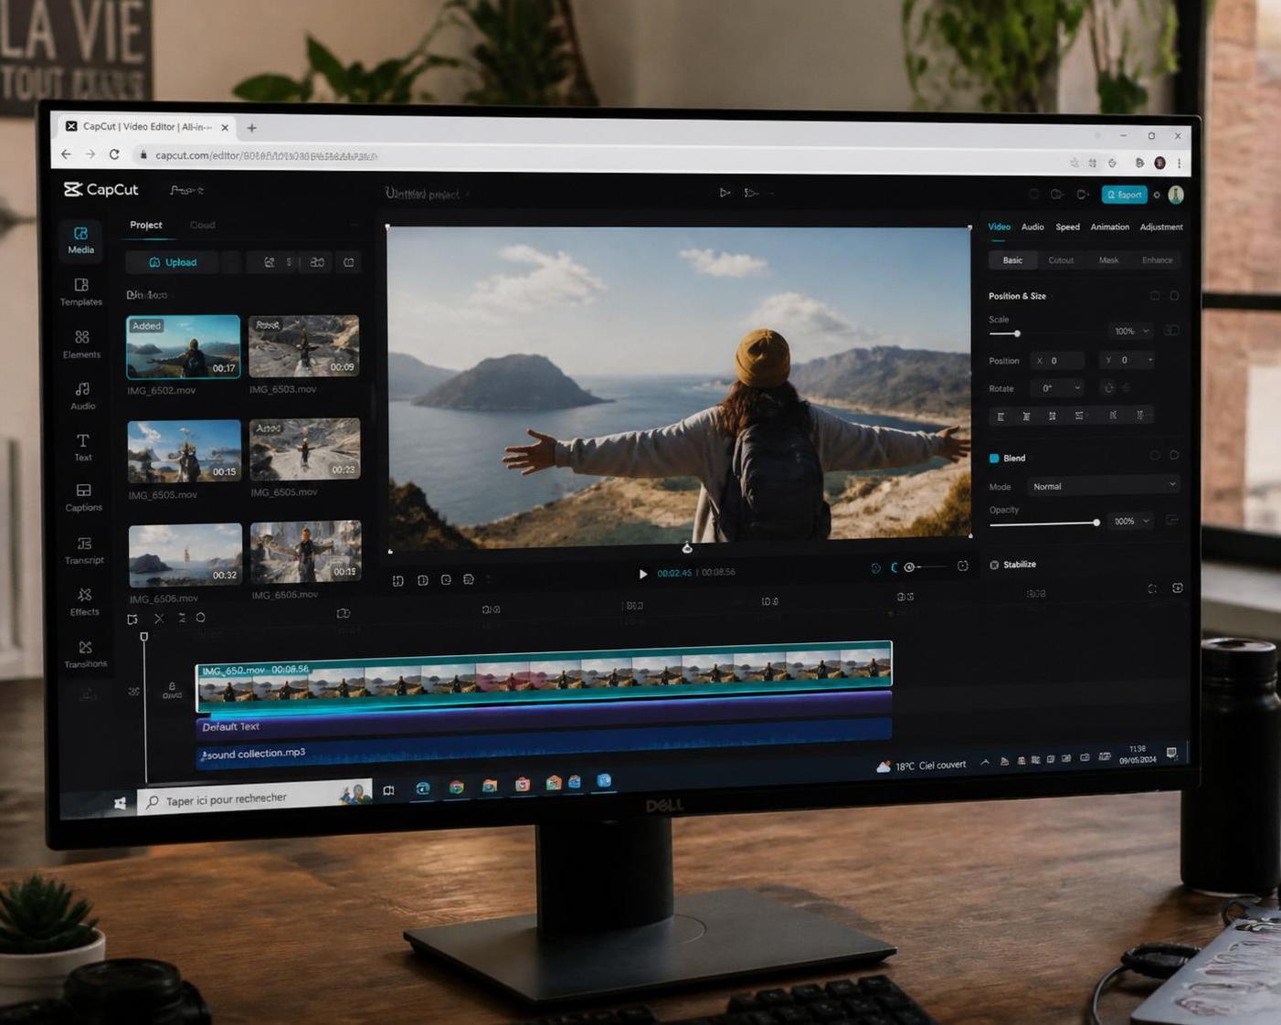This screenshot has width=1281, height=1025.
Task: Click the user profile avatar
Action: [x=1176, y=195]
